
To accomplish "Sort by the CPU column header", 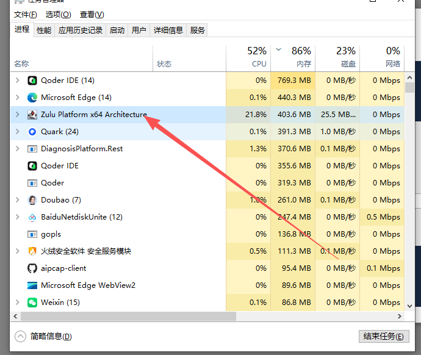I will 248,59.
